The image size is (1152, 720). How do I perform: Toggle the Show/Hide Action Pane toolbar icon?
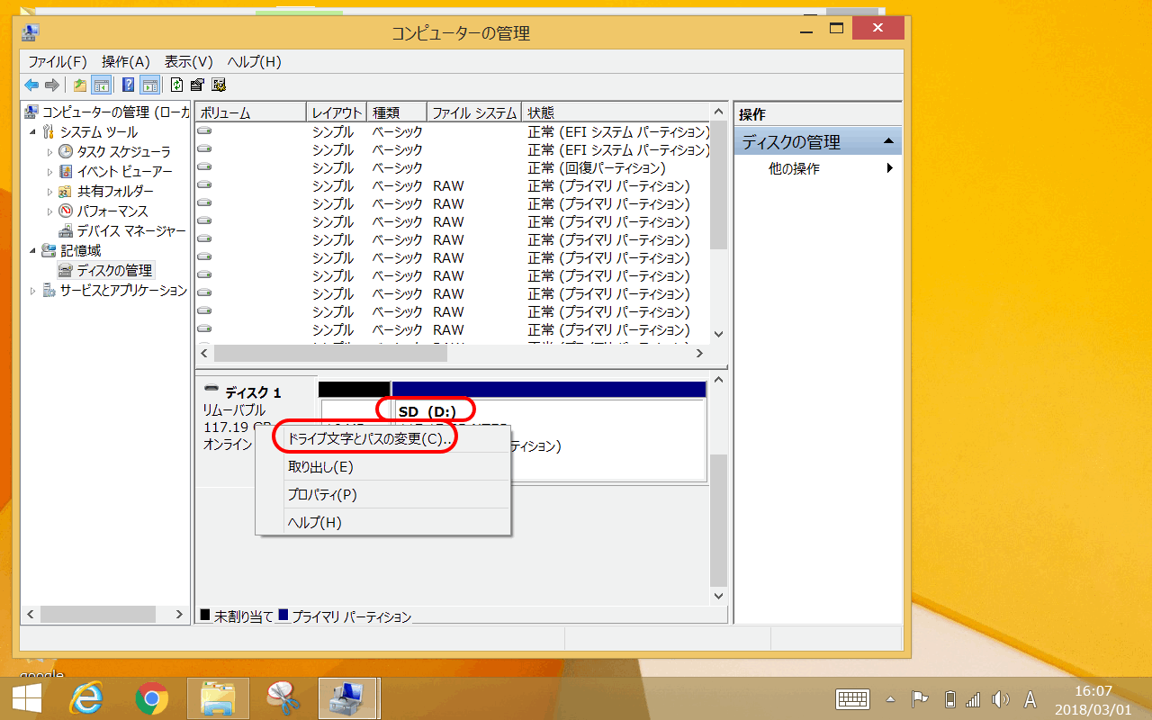[x=149, y=85]
